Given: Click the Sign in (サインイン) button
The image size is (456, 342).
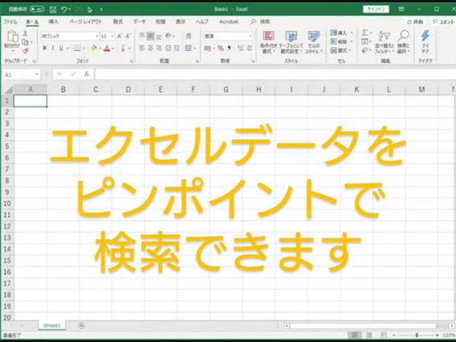Looking at the screenshot, I should click(376, 9).
